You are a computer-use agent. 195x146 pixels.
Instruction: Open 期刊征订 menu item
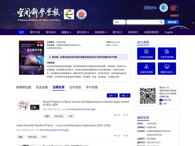pos(117,32)
